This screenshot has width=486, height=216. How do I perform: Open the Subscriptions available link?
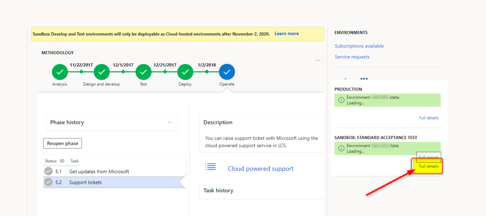coord(359,46)
